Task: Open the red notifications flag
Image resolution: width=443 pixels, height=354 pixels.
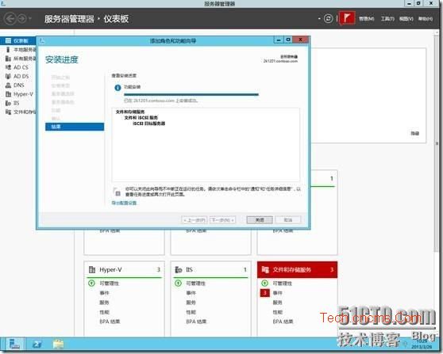Action: (x=347, y=18)
